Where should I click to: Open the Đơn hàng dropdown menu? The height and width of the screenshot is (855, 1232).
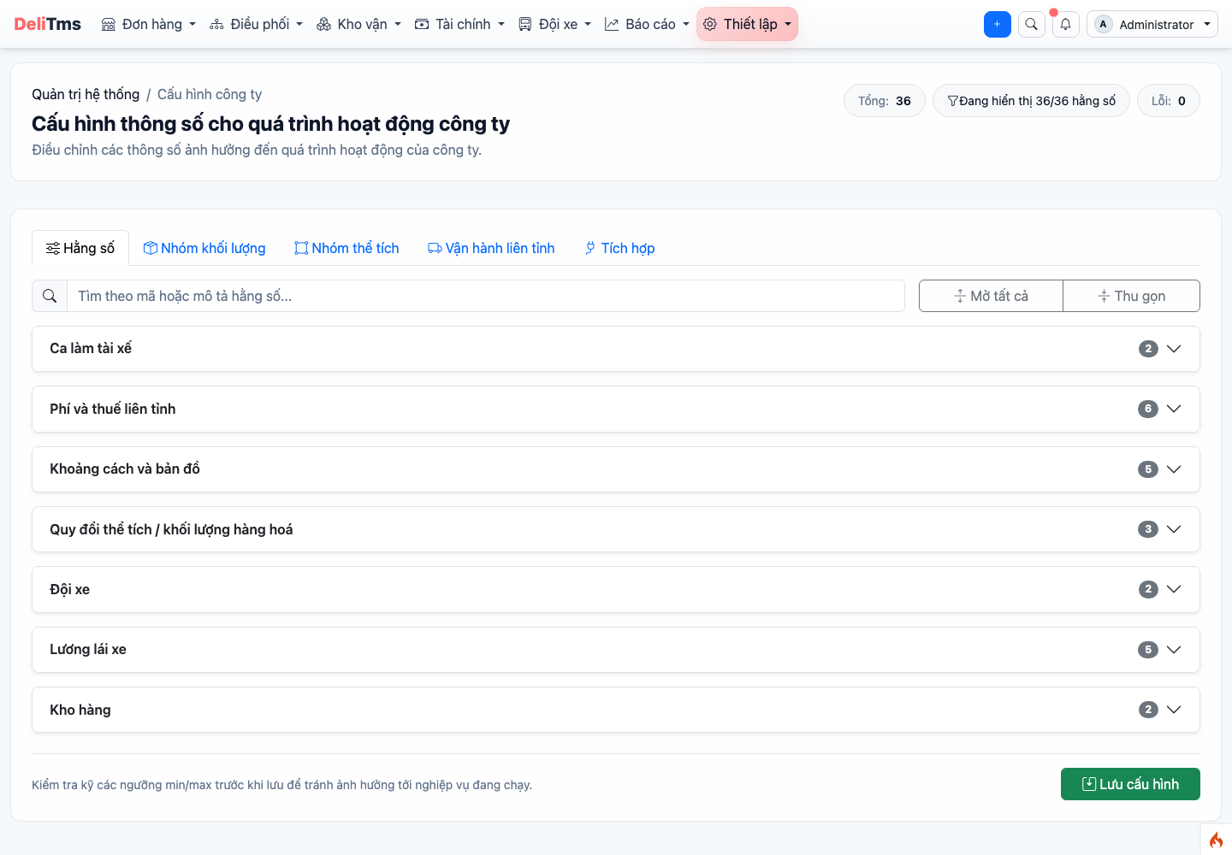tap(149, 24)
